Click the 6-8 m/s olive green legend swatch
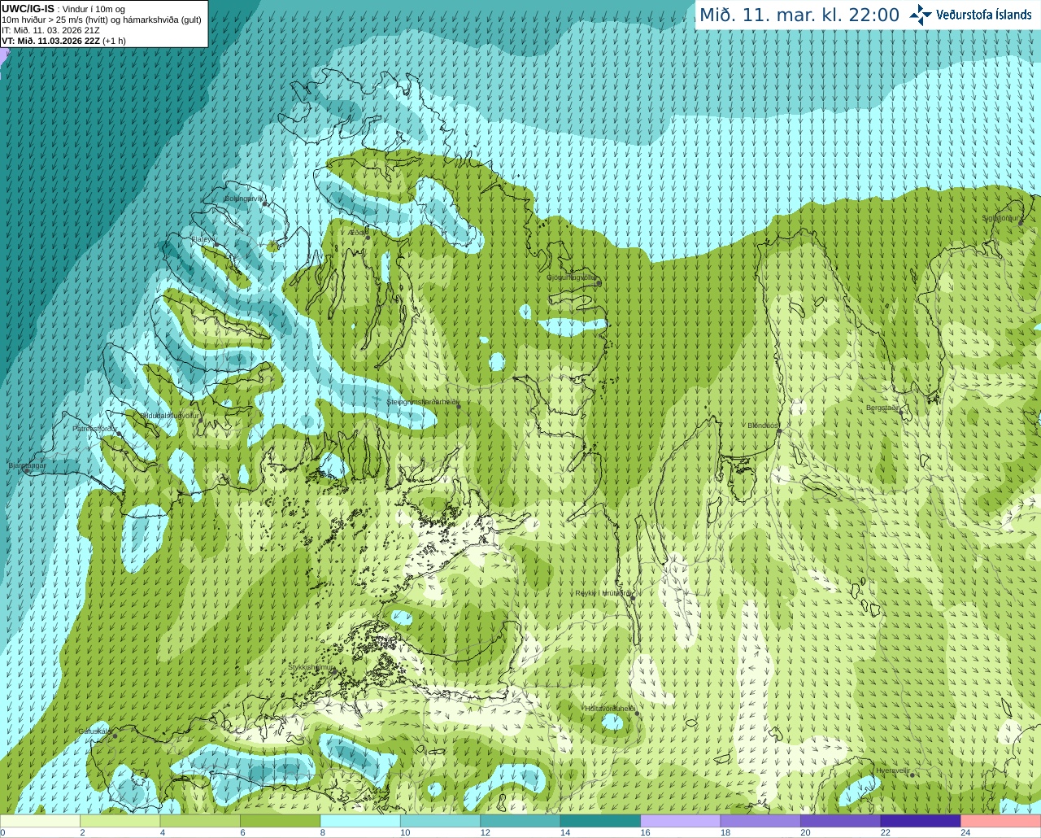 [x=281, y=821]
